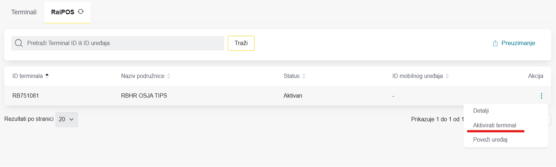Click the RaiPOS refresh icon

point(81,12)
